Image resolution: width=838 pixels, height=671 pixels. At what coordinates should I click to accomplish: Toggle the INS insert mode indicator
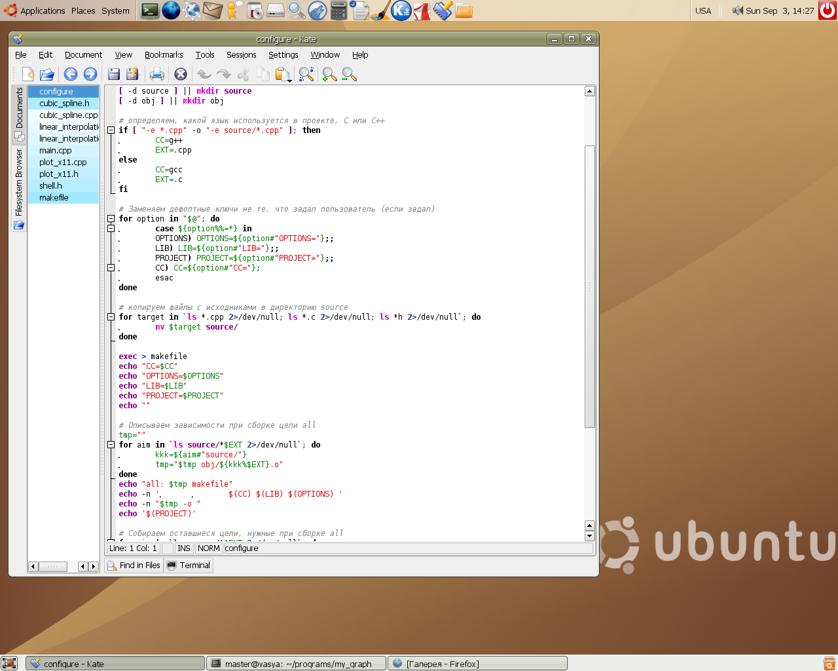184,548
